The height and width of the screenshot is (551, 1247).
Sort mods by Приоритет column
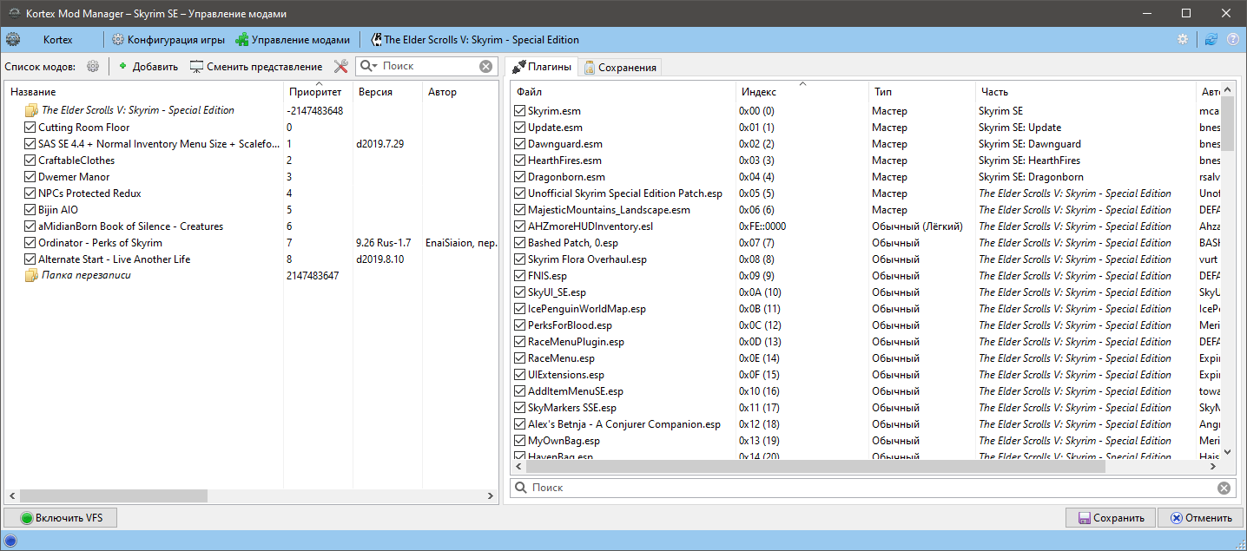[x=318, y=91]
